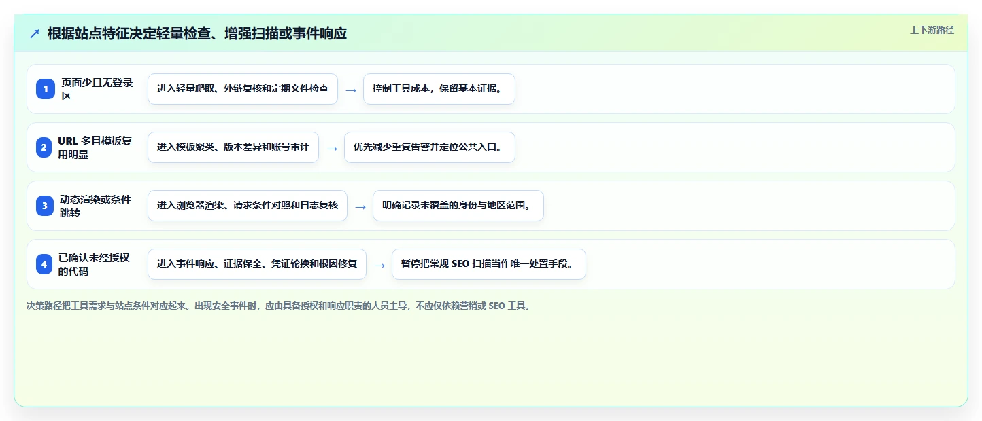Click the 进入轻量爬取、外链复核和定期文件检查 box

pyautogui.click(x=243, y=89)
